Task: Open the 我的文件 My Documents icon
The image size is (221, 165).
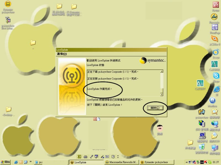Action: click(215, 137)
